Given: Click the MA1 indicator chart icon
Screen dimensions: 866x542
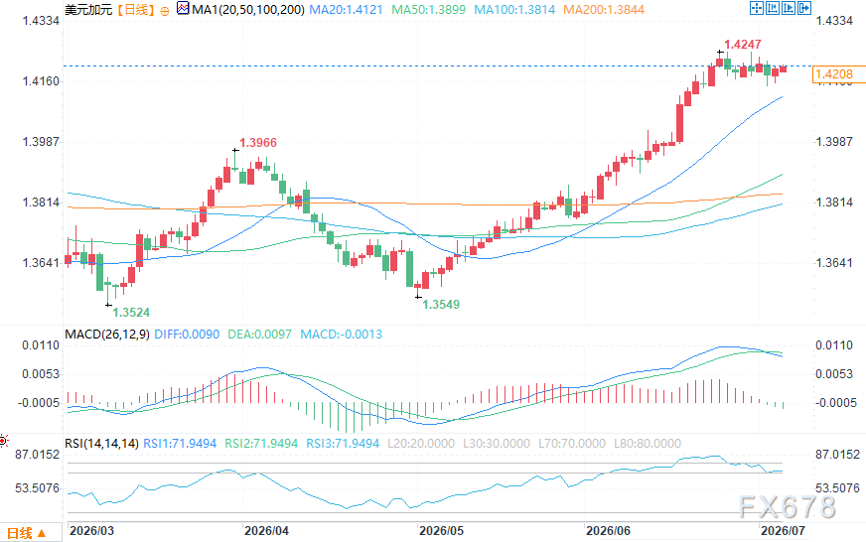Looking at the screenshot, I should 183,8.
